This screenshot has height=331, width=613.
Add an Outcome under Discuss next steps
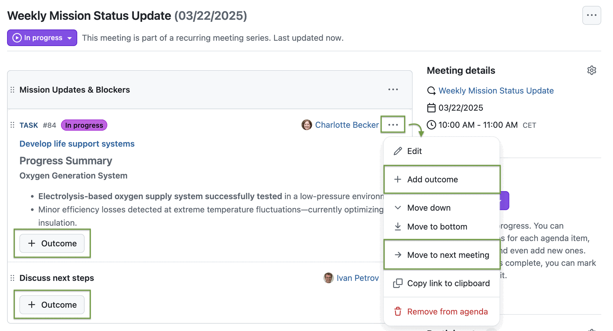52,305
